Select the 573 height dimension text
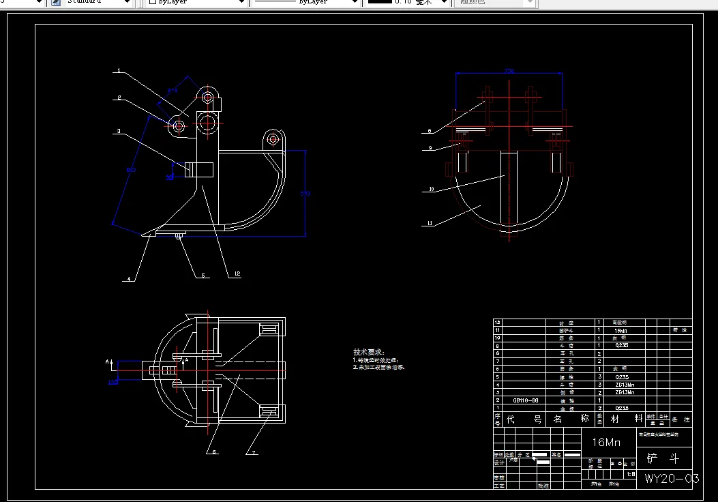This screenshot has height=502, width=718. point(305,194)
